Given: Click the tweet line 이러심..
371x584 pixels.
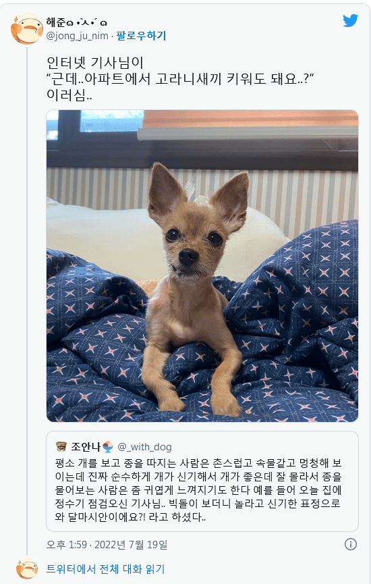Looking at the screenshot, I should (69, 95).
